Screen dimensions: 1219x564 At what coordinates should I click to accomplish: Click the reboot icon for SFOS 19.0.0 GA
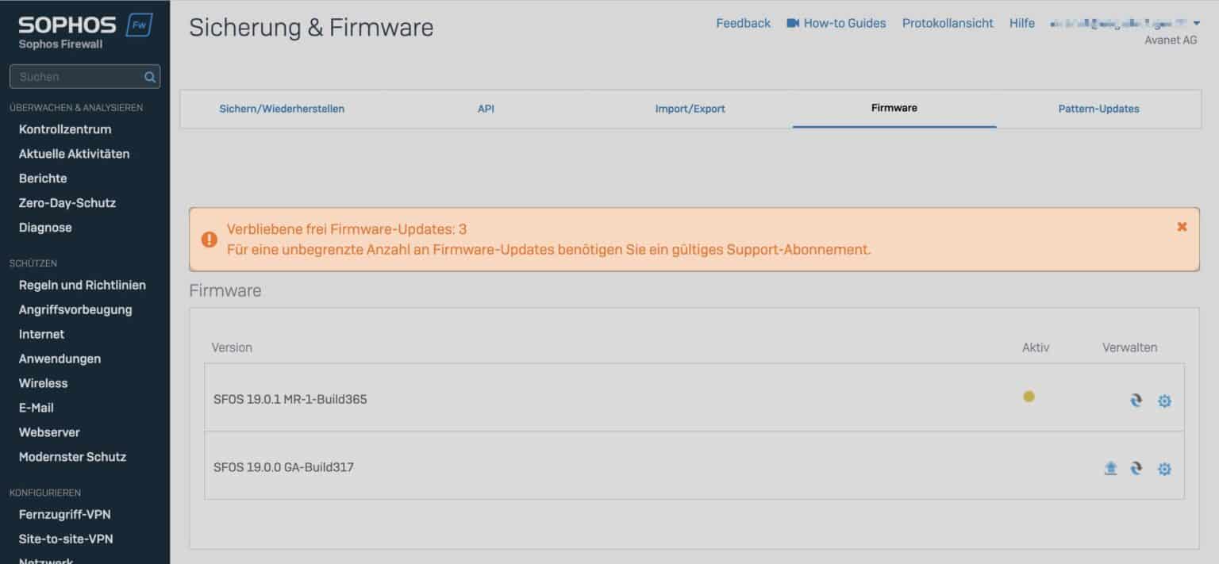(1135, 468)
